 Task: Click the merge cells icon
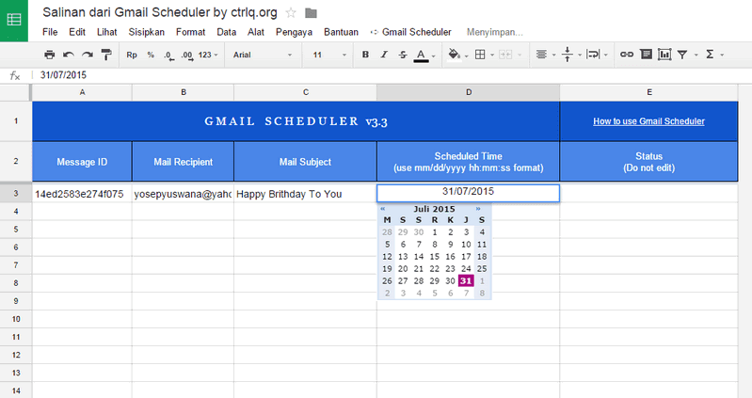(505, 55)
